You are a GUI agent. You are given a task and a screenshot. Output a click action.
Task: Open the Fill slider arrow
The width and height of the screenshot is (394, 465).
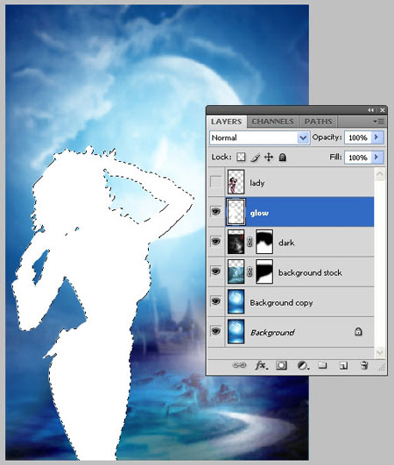[377, 158]
